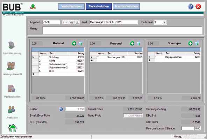The height and width of the screenshot is (139, 207).
Task: Open Leistungsübersicht sidebar icon
Action: pyautogui.click(x=11, y=66)
